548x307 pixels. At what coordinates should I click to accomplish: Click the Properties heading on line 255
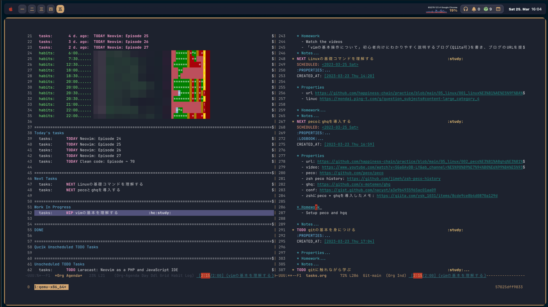(310, 87)
